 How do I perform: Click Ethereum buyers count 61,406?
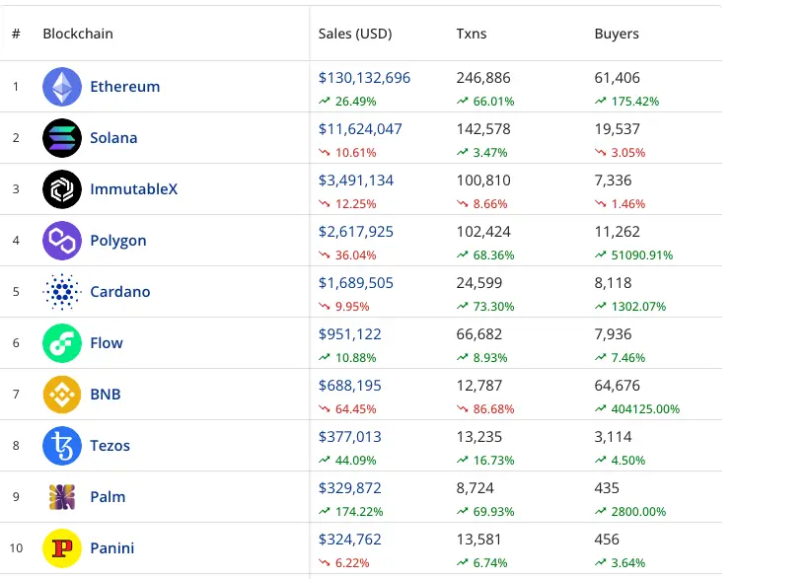coord(618,78)
